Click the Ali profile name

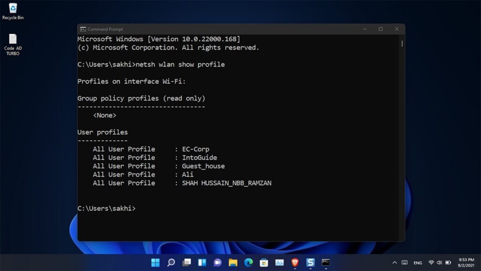188,175
